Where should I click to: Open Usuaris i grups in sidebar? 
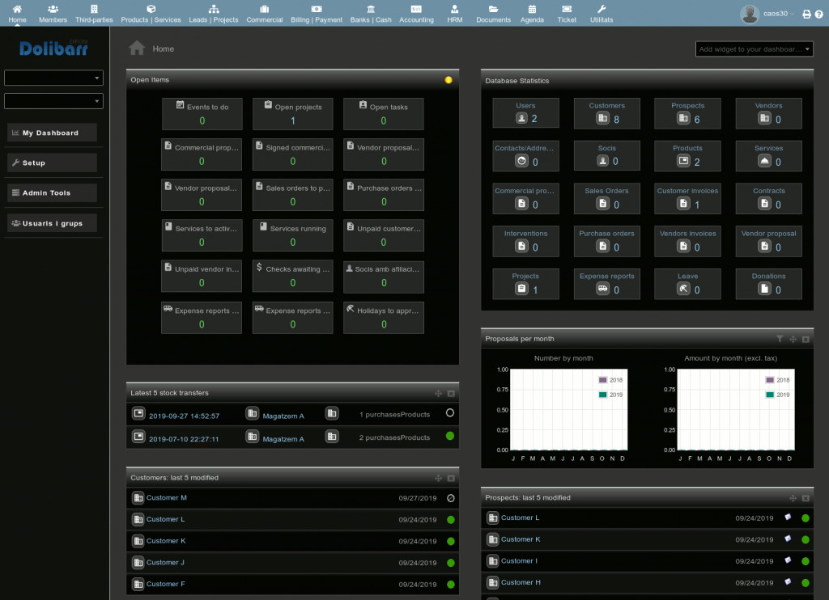[x=52, y=223]
